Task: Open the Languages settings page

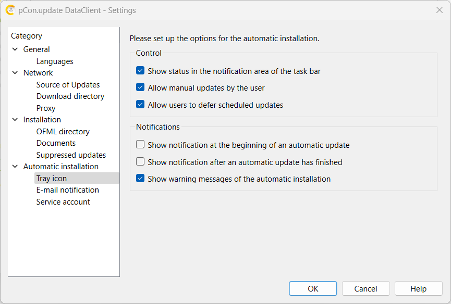Action: (x=55, y=61)
